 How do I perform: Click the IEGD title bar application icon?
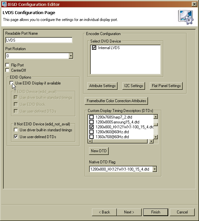point(4,4)
